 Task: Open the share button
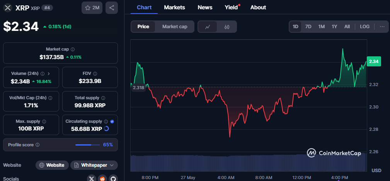pyautogui.click(x=112, y=8)
